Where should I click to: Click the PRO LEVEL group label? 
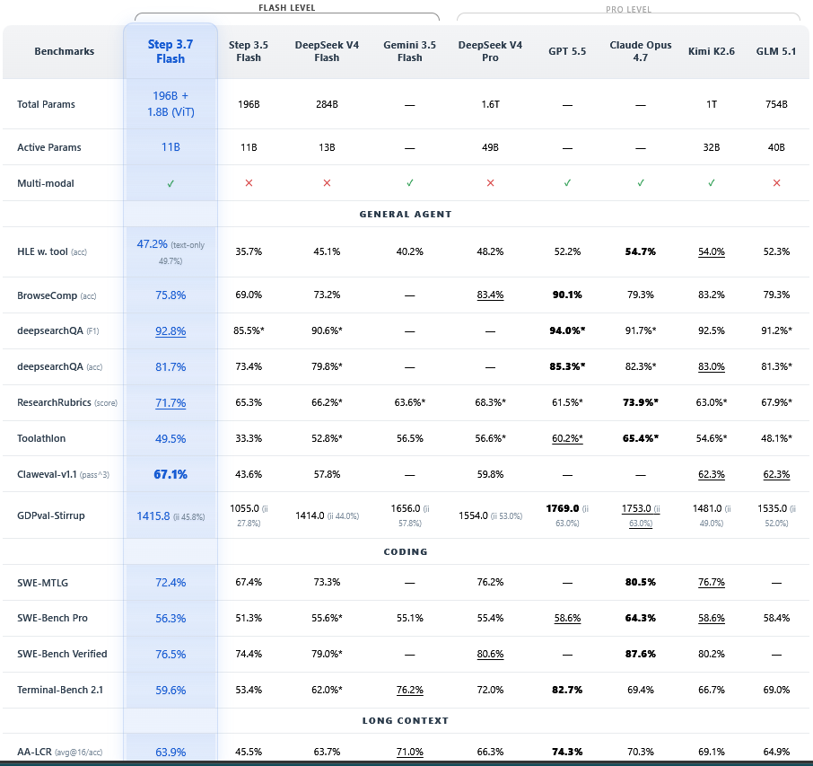point(628,9)
